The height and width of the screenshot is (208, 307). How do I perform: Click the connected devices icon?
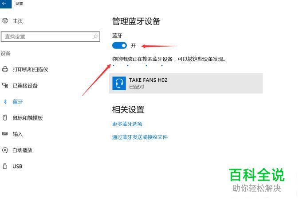point(5,85)
